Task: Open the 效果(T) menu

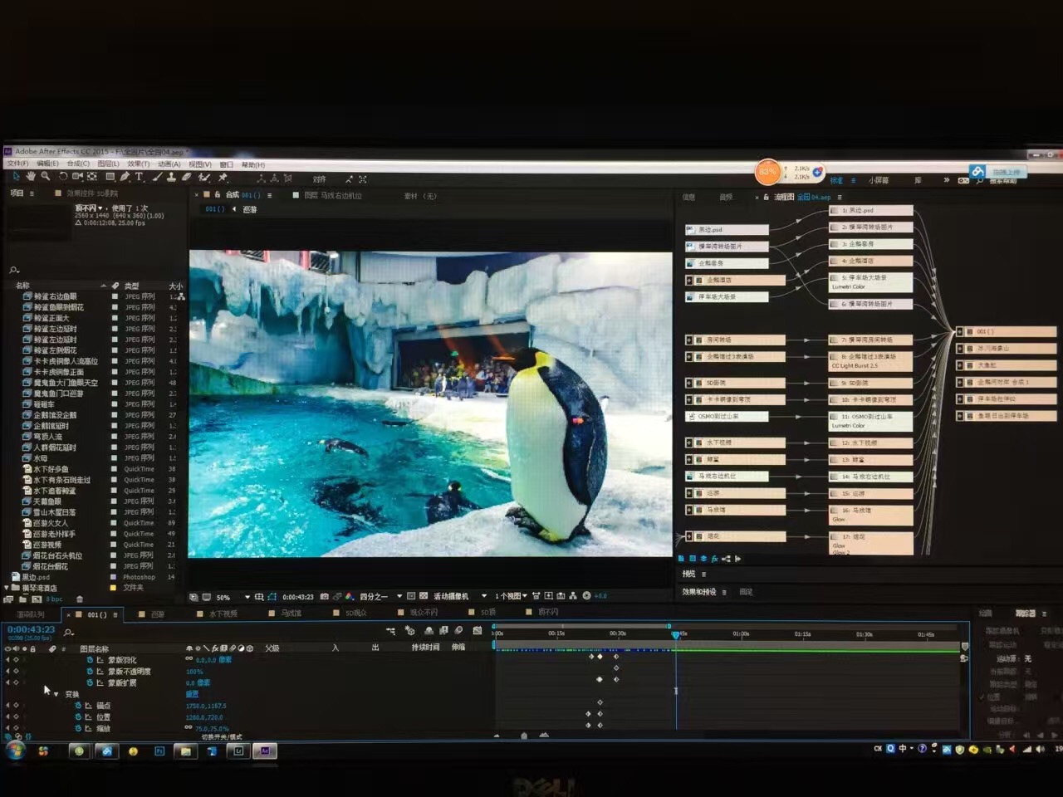Action: (x=138, y=164)
